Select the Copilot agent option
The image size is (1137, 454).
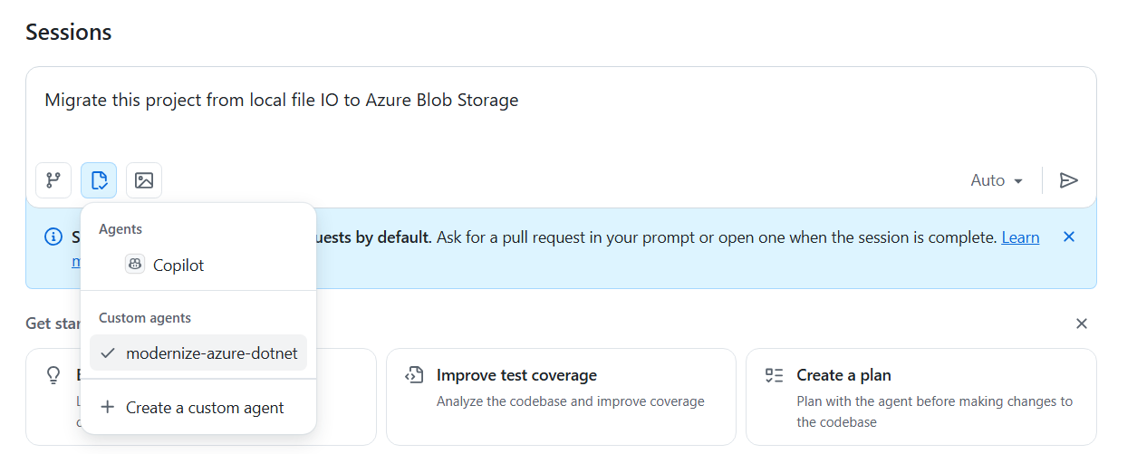point(178,266)
